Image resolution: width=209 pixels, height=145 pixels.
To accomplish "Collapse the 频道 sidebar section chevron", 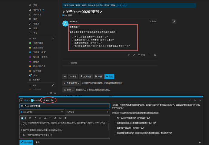I will pyautogui.click(x=30, y=85).
